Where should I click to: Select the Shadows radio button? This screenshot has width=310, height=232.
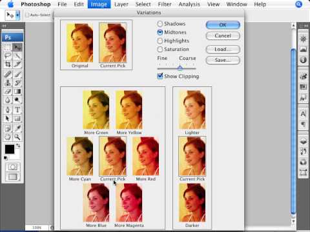point(160,24)
